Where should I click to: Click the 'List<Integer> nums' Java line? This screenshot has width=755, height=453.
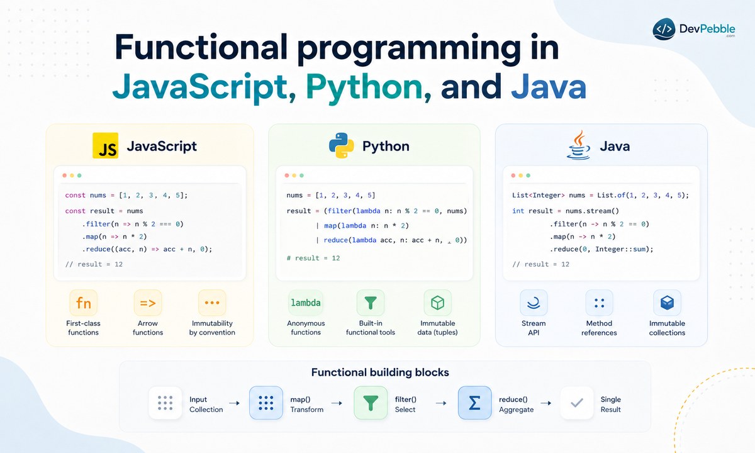click(601, 195)
